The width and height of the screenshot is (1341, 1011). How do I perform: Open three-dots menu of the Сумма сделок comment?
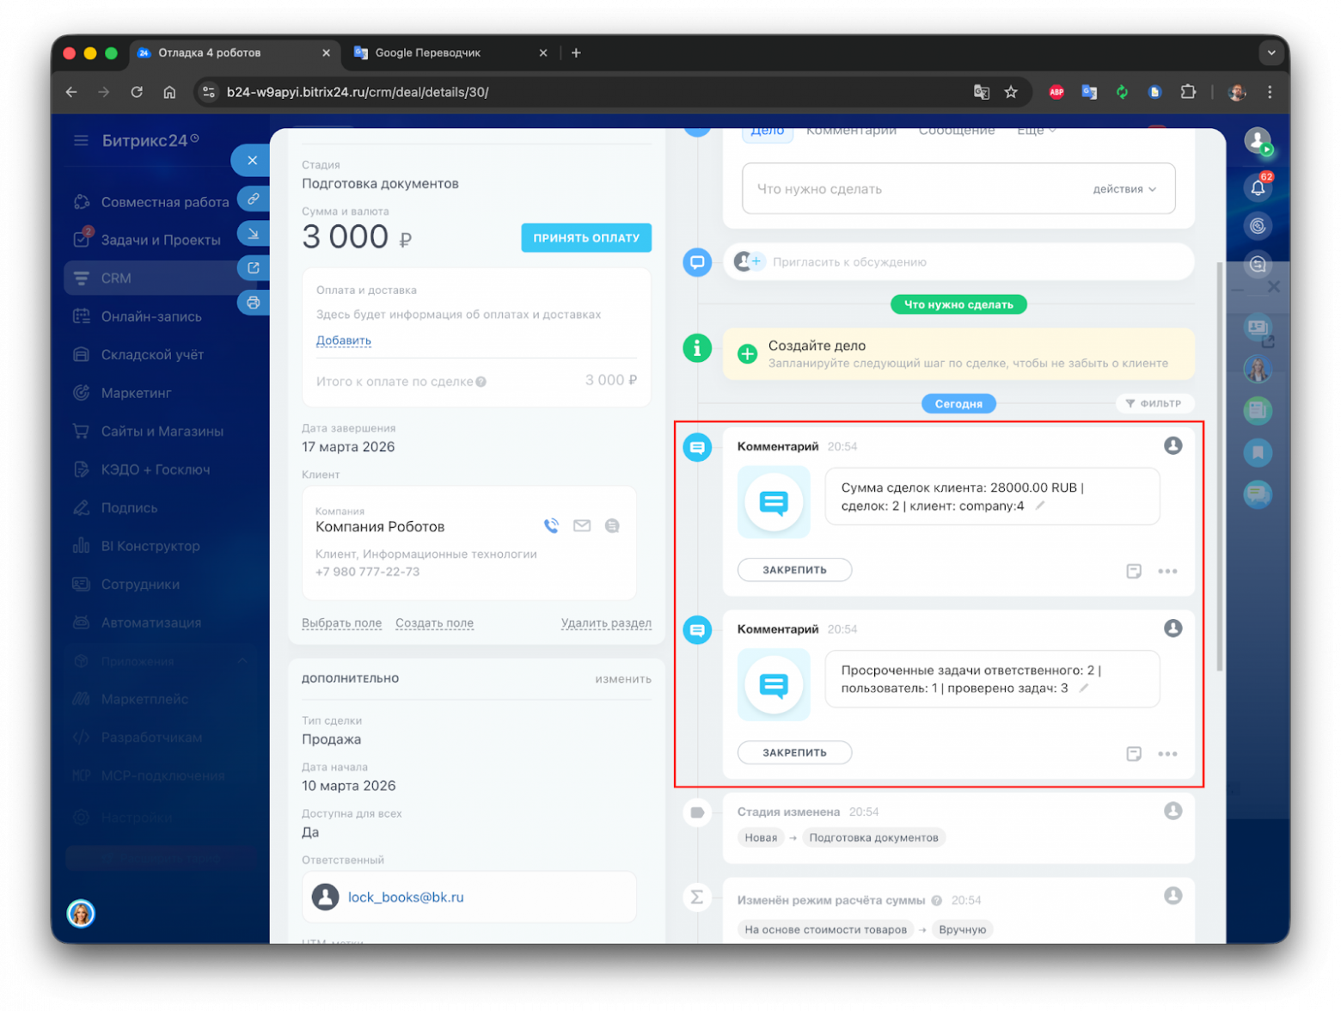click(x=1167, y=572)
